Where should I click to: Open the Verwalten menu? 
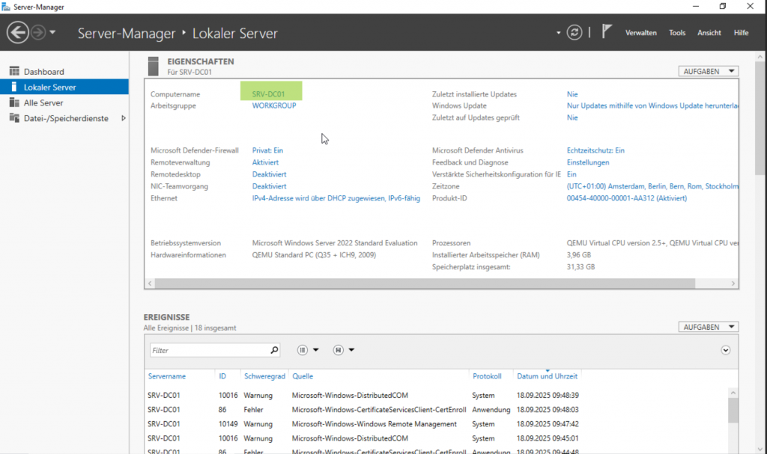[641, 33]
